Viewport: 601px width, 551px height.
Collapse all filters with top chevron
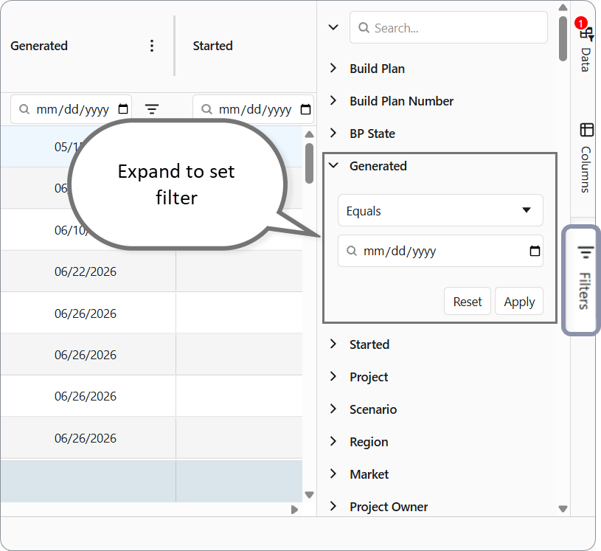(x=333, y=27)
